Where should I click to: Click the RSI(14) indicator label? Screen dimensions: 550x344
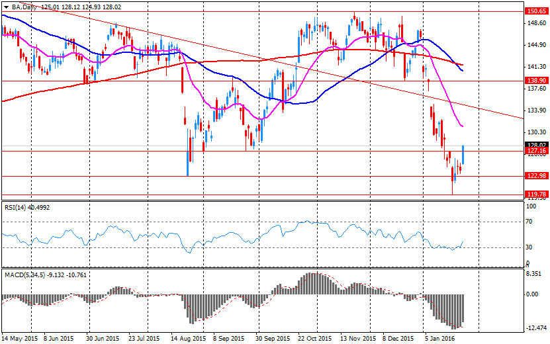(16, 207)
